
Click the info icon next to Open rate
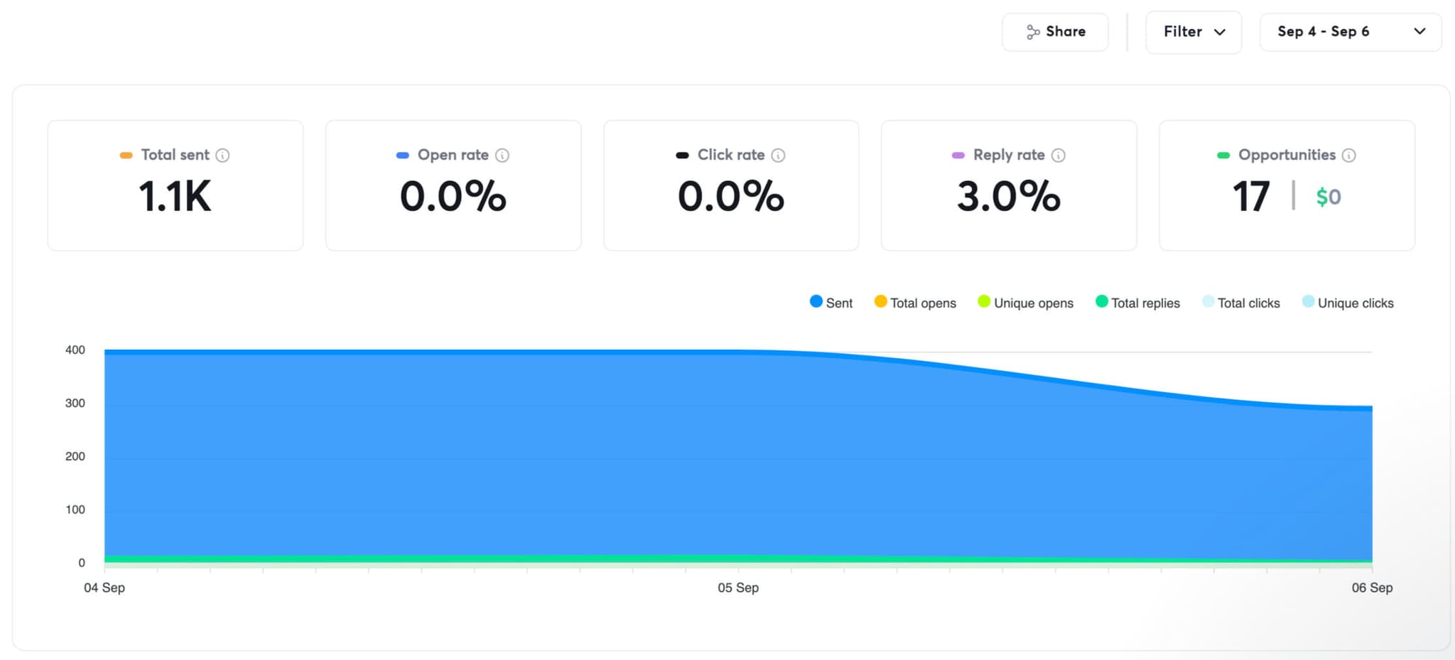point(502,155)
